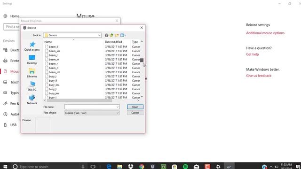Sort files by Date modified column
This screenshot has height=169, width=301.
click(117, 42)
